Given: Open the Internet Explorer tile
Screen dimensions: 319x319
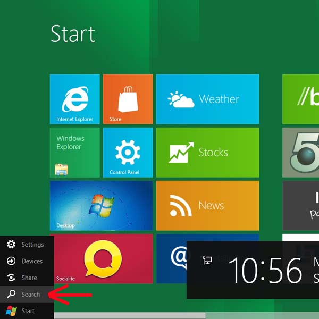Looking at the screenshot, I should pyautogui.click(x=74, y=99).
